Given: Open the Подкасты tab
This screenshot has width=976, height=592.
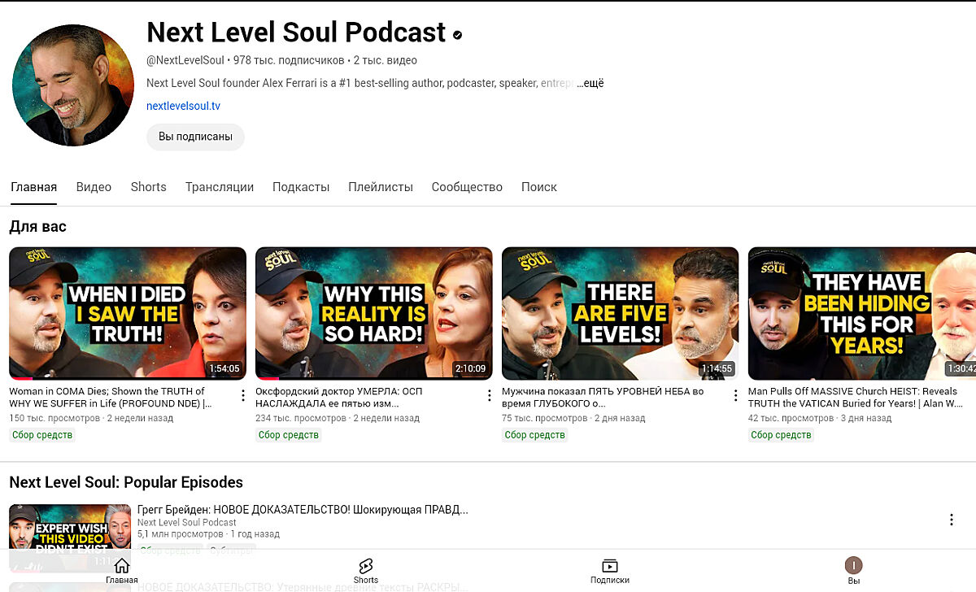Looking at the screenshot, I should click(x=301, y=187).
